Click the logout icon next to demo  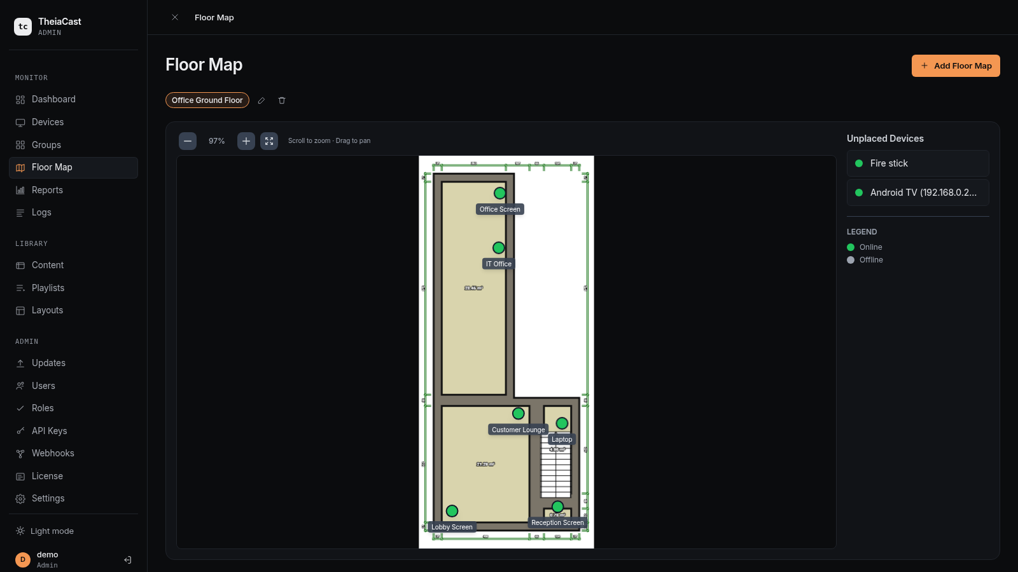point(128,560)
